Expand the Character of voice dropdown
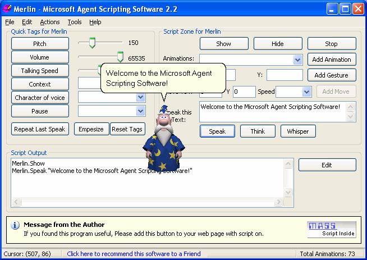 pyautogui.click(x=141, y=97)
